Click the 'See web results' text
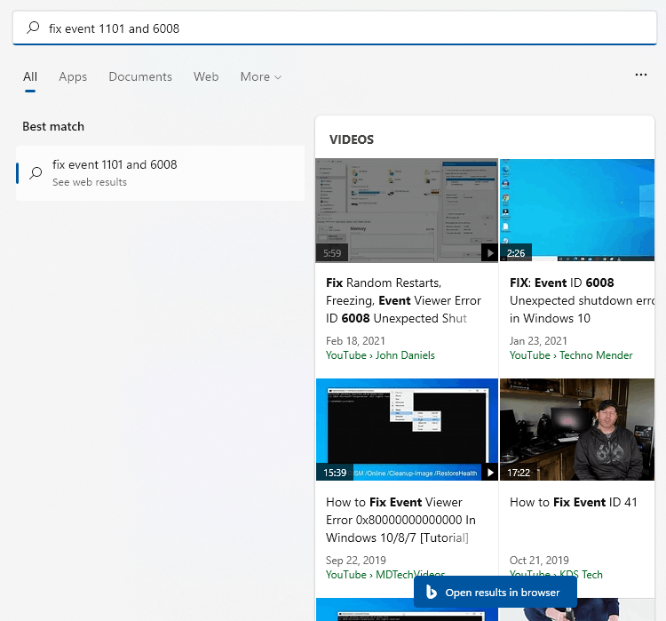 (x=90, y=182)
